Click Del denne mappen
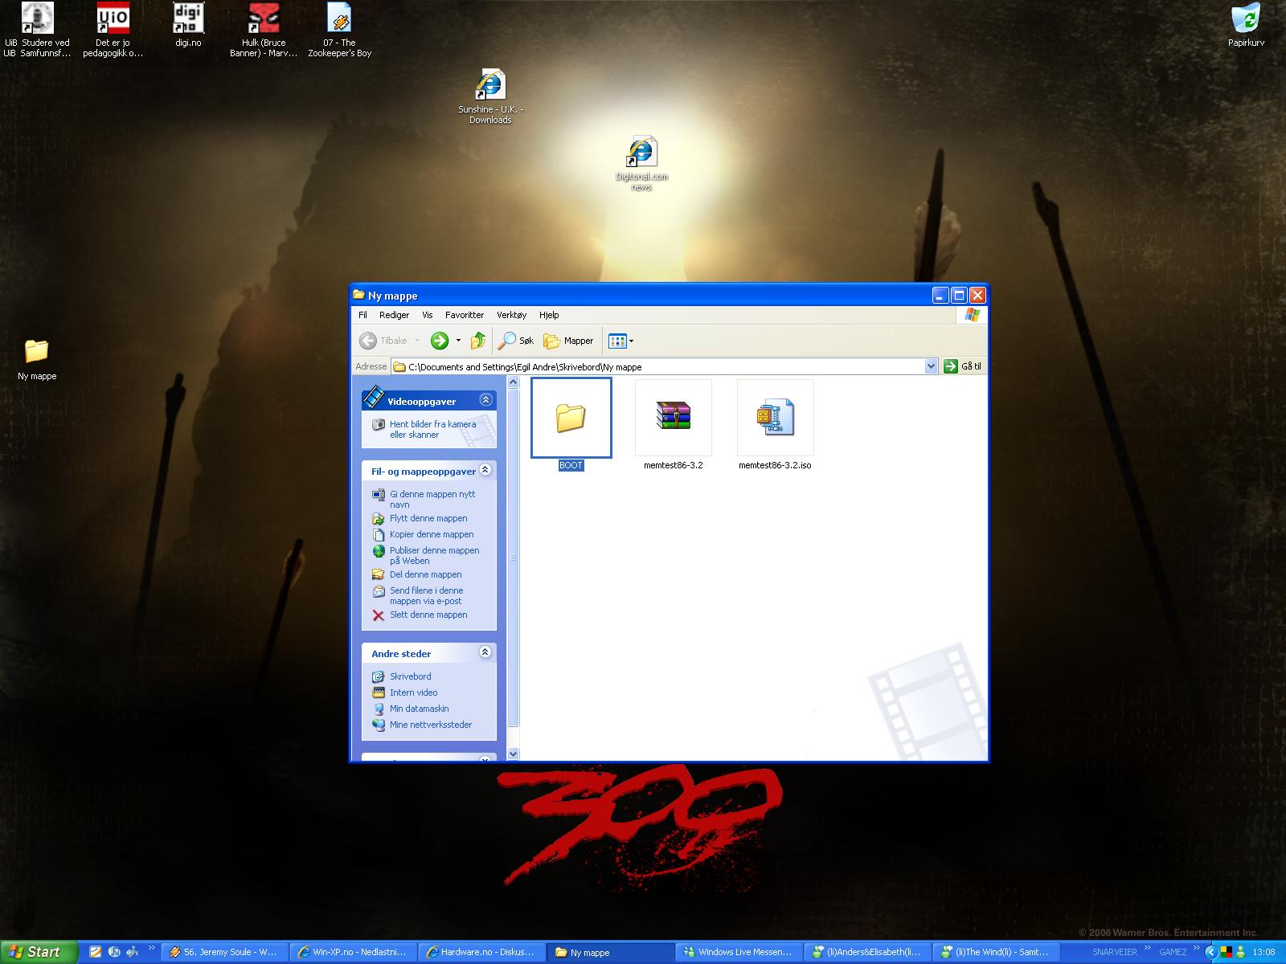Image resolution: width=1286 pixels, height=964 pixels. 425,574
